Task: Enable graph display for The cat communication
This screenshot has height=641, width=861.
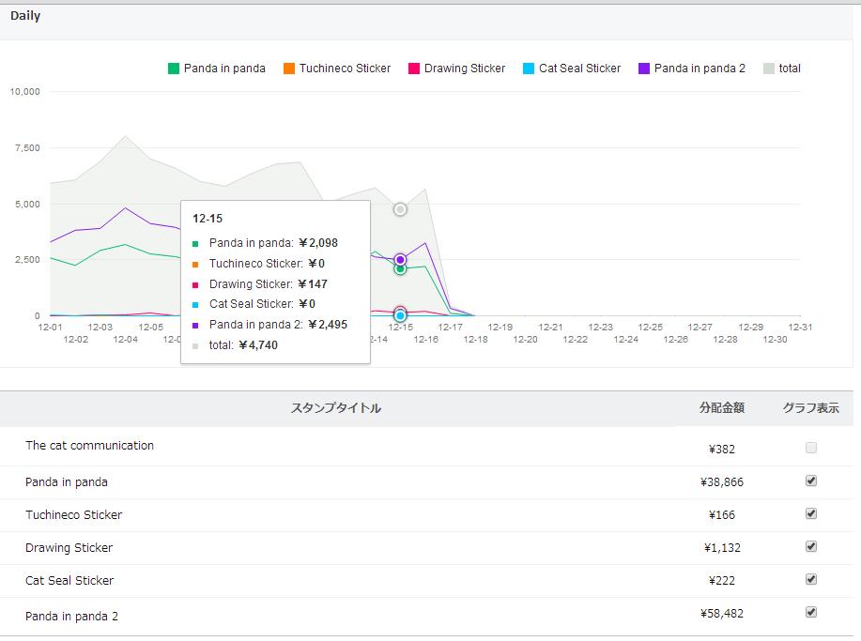Action: (811, 448)
